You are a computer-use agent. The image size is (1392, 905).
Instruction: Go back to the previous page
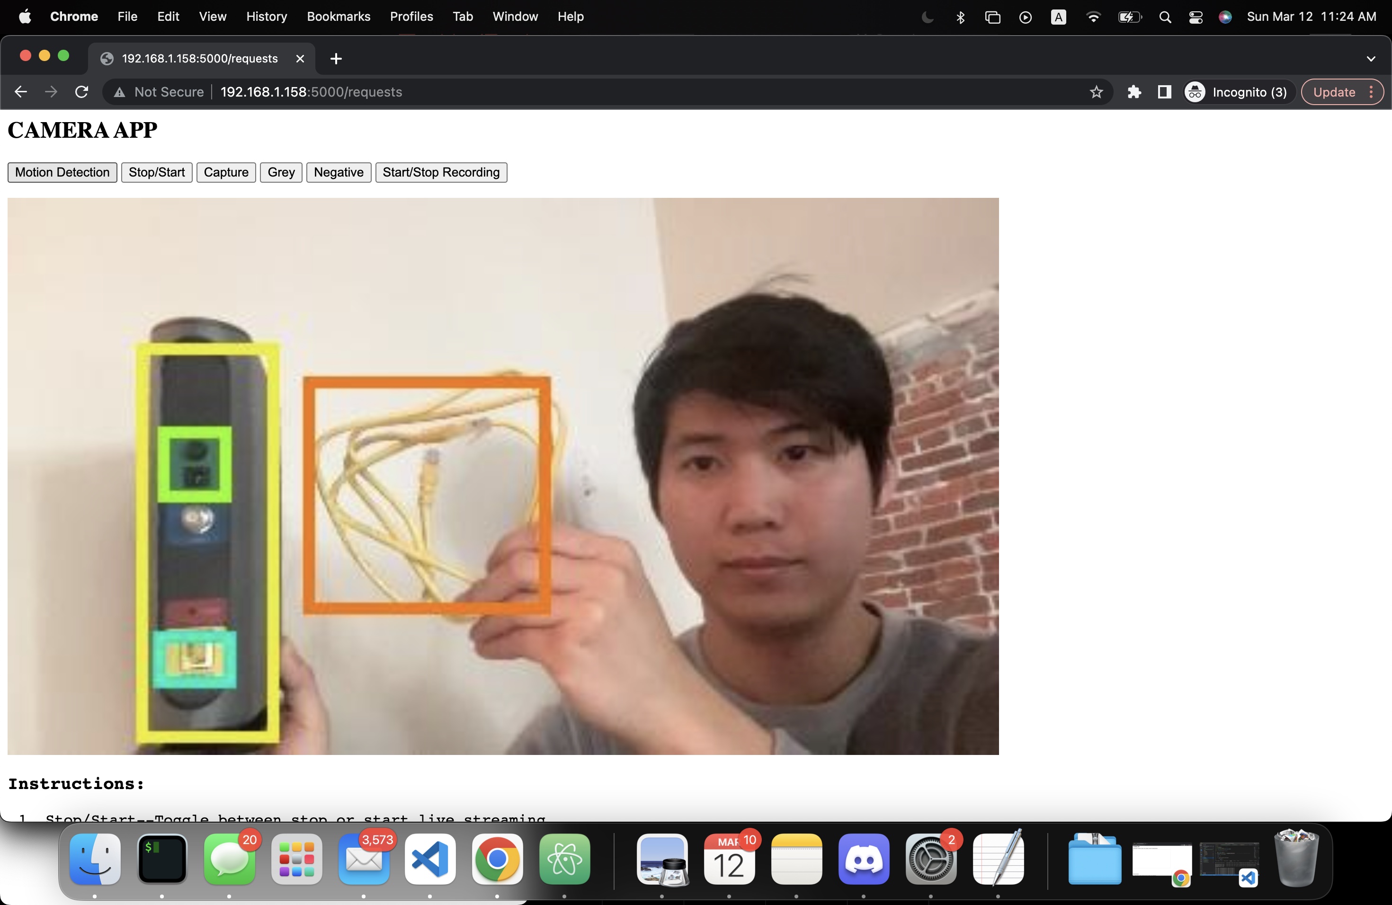point(20,92)
